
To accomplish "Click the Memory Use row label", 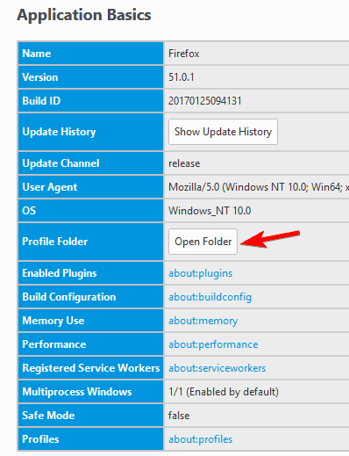I will pyautogui.click(x=53, y=321).
